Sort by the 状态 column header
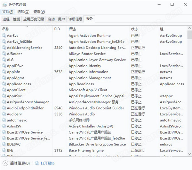Screen dimensions: 192x170 (x=144, y=29)
